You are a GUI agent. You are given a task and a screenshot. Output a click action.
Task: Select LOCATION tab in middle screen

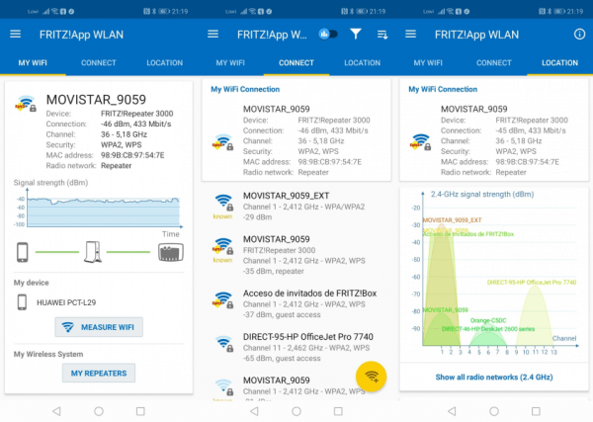363,63
